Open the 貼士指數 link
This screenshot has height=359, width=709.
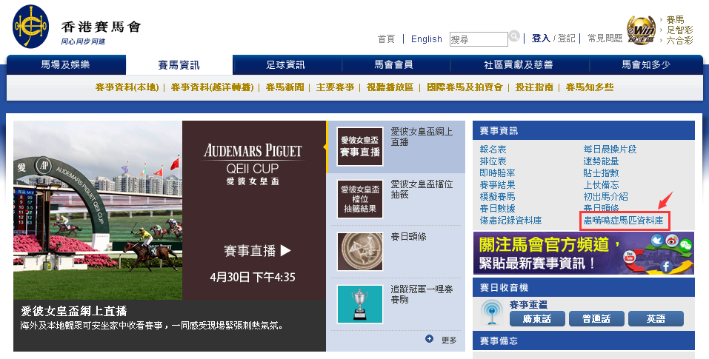click(x=601, y=173)
